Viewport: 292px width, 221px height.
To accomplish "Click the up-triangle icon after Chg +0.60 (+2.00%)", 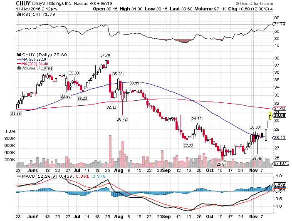I will pos(272,9).
